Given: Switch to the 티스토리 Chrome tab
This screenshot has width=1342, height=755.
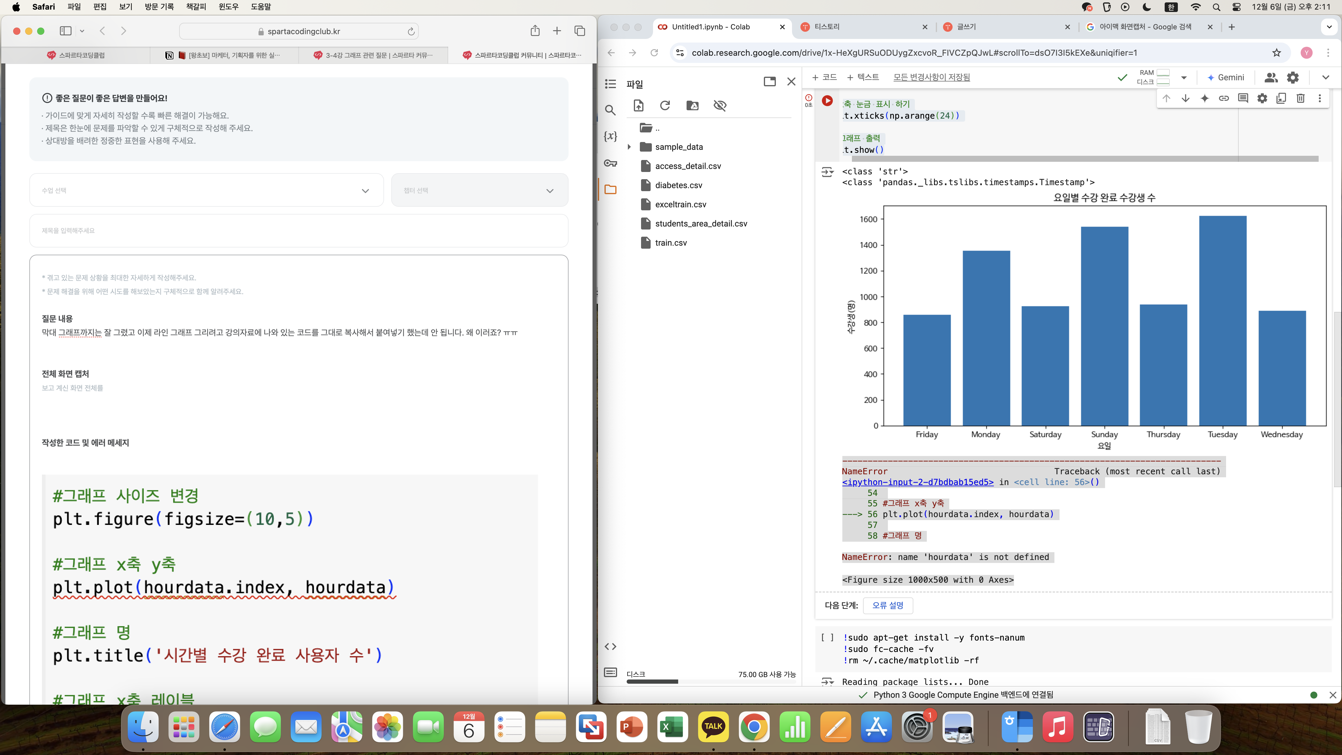Looking at the screenshot, I should point(864,27).
